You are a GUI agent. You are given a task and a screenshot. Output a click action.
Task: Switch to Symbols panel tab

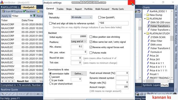[x=147, y=85]
